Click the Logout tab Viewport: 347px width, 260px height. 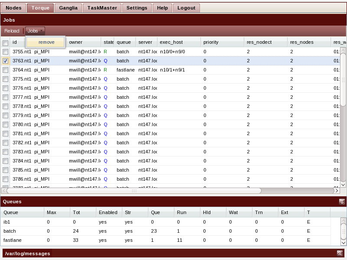[x=187, y=8]
